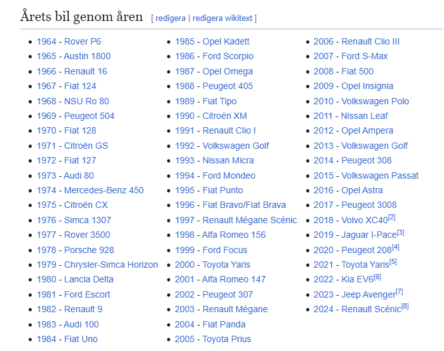Click 1997 - Renault Mégane Scénic

pos(236,220)
